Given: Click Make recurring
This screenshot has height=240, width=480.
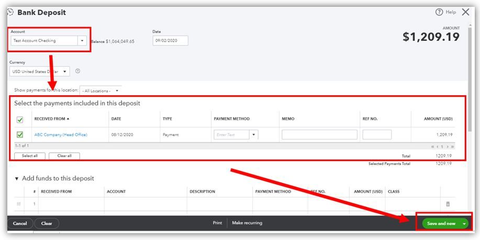Looking at the screenshot, I should pyautogui.click(x=247, y=223).
